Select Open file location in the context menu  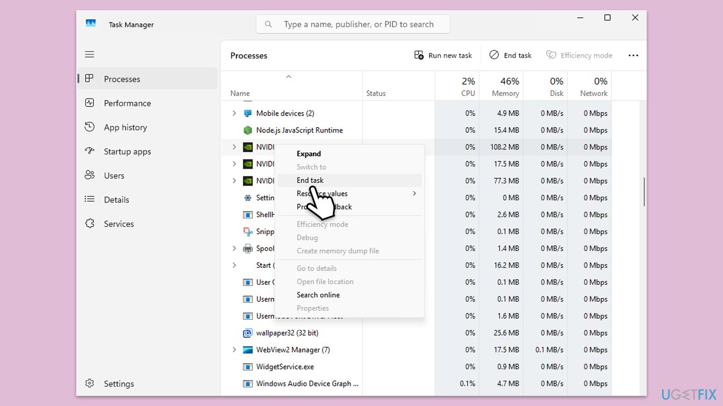tap(350, 281)
